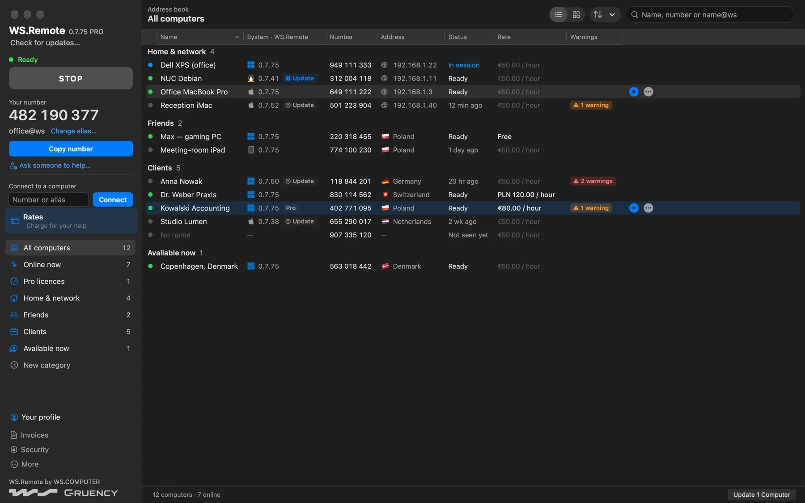The width and height of the screenshot is (805, 503).
Task: Select the Dell XPS (office) row
Action: [x=473, y=65]
